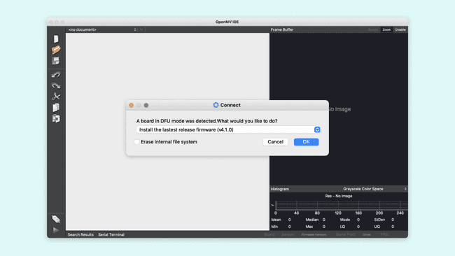Click the Median value in histogram stats

[324, 220]
